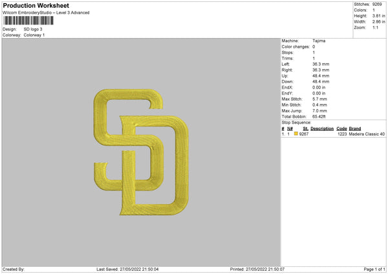Click the 'Created By:' footer label

(x=14, y=269)
